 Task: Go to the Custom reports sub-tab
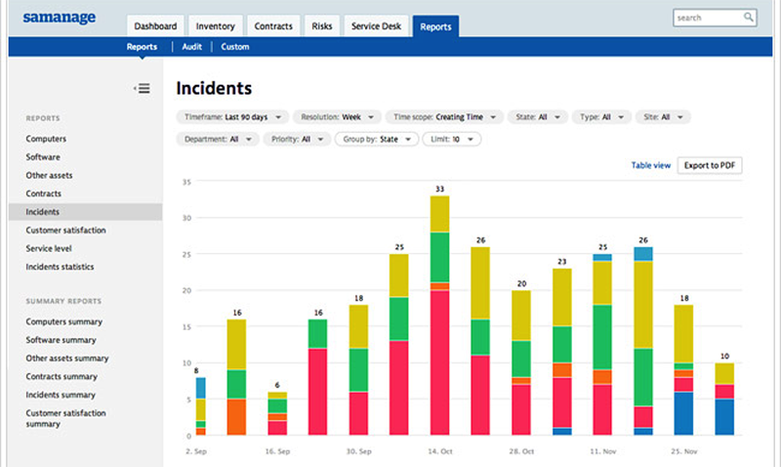coord(234,47)
